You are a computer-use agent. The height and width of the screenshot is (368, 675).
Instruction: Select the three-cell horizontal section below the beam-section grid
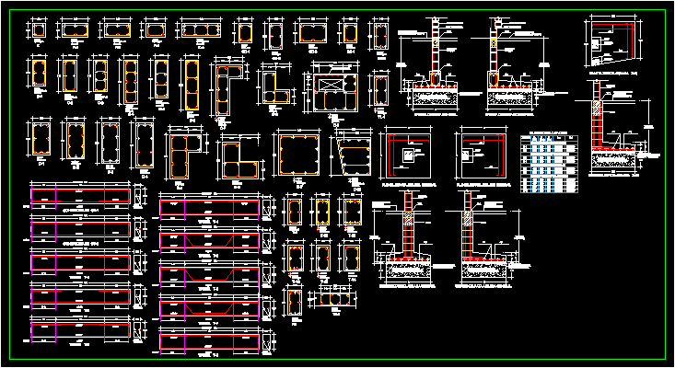336,299
